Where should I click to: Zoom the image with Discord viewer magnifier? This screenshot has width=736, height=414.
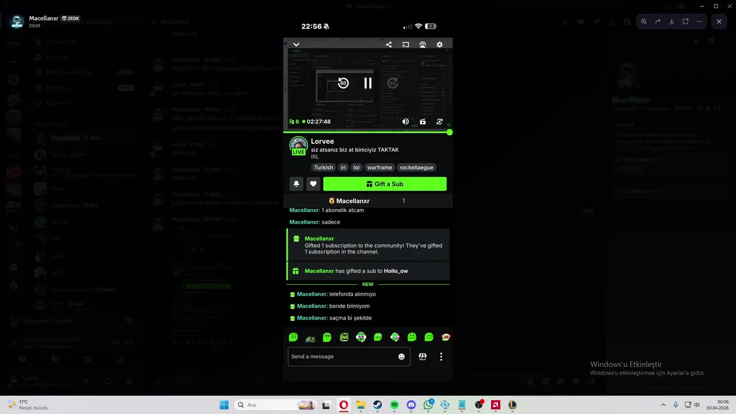[644, 21]
